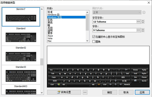
Task: Click the PgDn key in preview
Action: point(144,73)
